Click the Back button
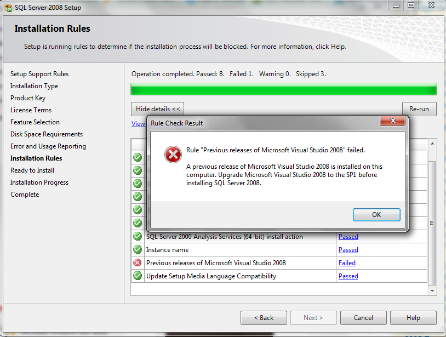The image size is (446, 337). coord(264,318)
